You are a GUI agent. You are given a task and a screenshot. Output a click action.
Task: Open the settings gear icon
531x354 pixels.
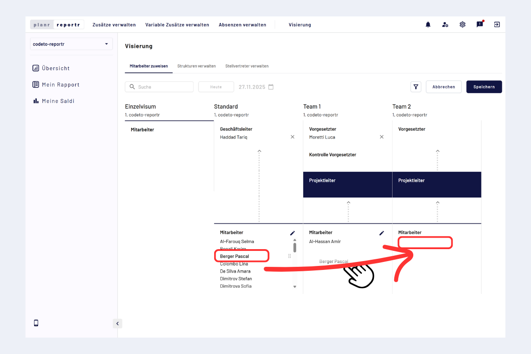[x=462, y=25]
